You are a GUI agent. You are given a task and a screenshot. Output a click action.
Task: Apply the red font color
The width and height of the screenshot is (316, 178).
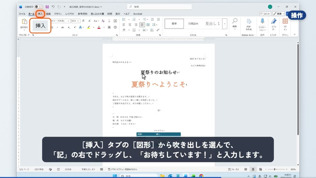click(x=99, y=27)
